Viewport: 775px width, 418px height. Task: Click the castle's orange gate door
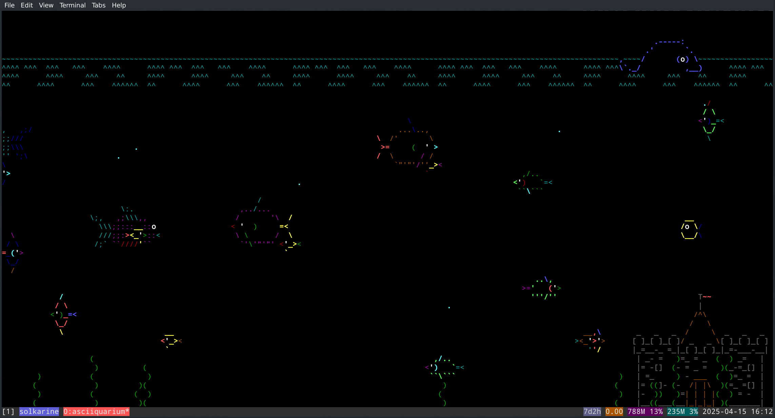pos(700,394)
